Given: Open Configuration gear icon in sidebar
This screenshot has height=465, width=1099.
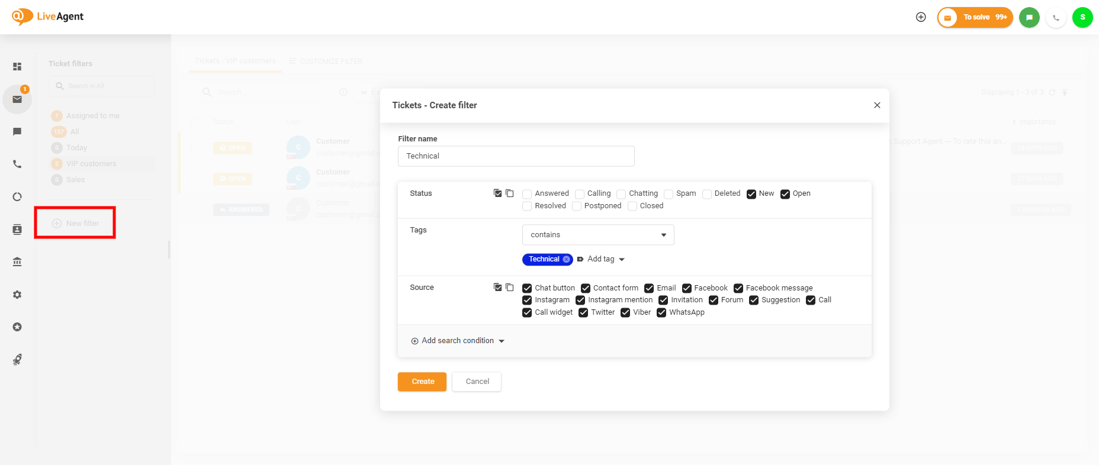Looking at the screenshot, I should (x=17, y=295).
